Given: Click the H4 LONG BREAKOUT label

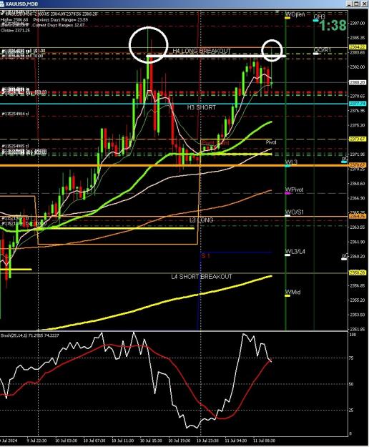Looking at the screenshot, I should 202,51.
